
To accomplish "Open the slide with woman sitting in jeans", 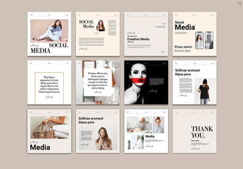I will [x=49, y=34].
